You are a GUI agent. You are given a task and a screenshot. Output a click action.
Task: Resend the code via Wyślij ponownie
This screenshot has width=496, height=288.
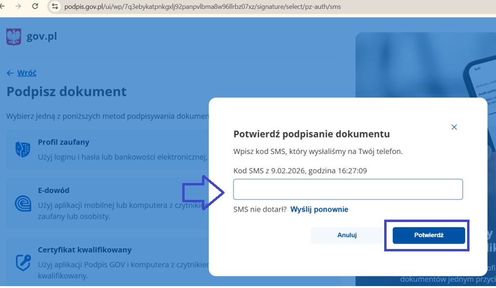tap(319, 209)
